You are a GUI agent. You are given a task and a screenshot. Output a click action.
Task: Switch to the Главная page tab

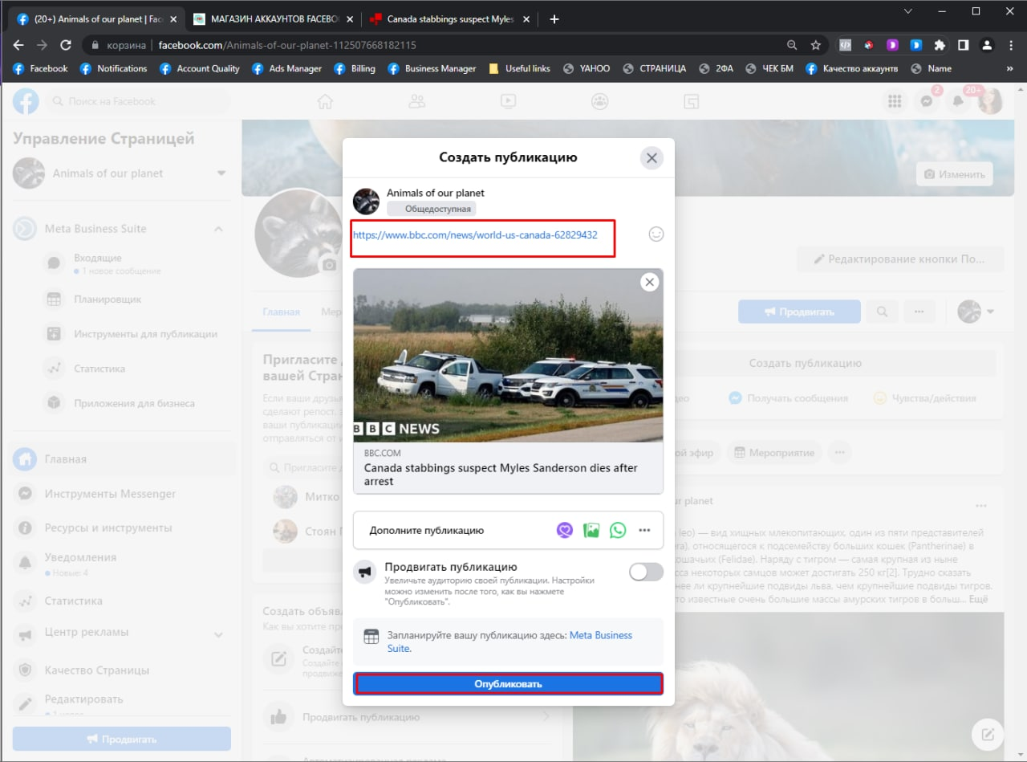click(281, 312)
